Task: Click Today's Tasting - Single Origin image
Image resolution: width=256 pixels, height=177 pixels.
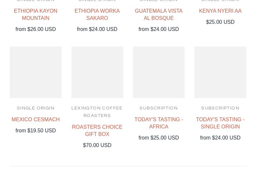Action: click(220, 72)
